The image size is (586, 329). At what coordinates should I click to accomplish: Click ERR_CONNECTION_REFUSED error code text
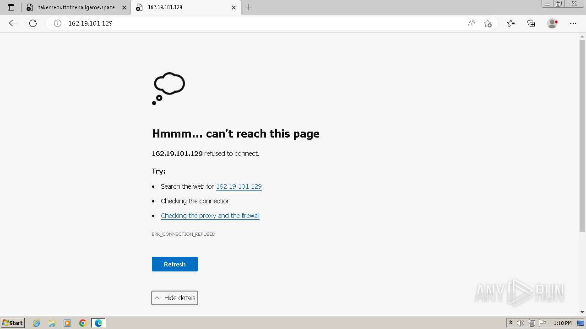[184, 234]
